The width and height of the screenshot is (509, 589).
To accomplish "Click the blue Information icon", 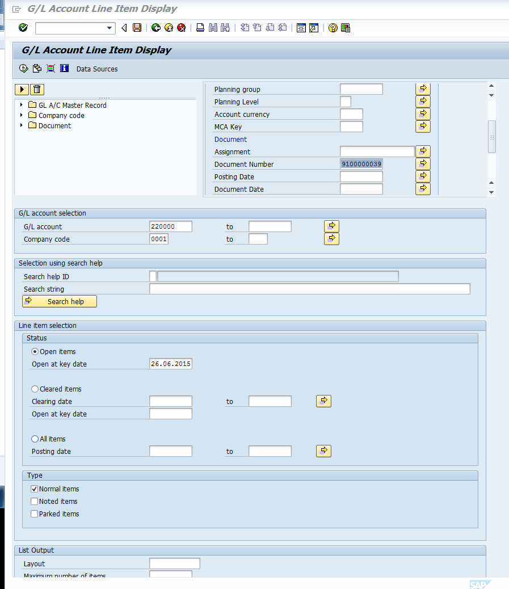I will pyautogui.click(x=65, y=68).
